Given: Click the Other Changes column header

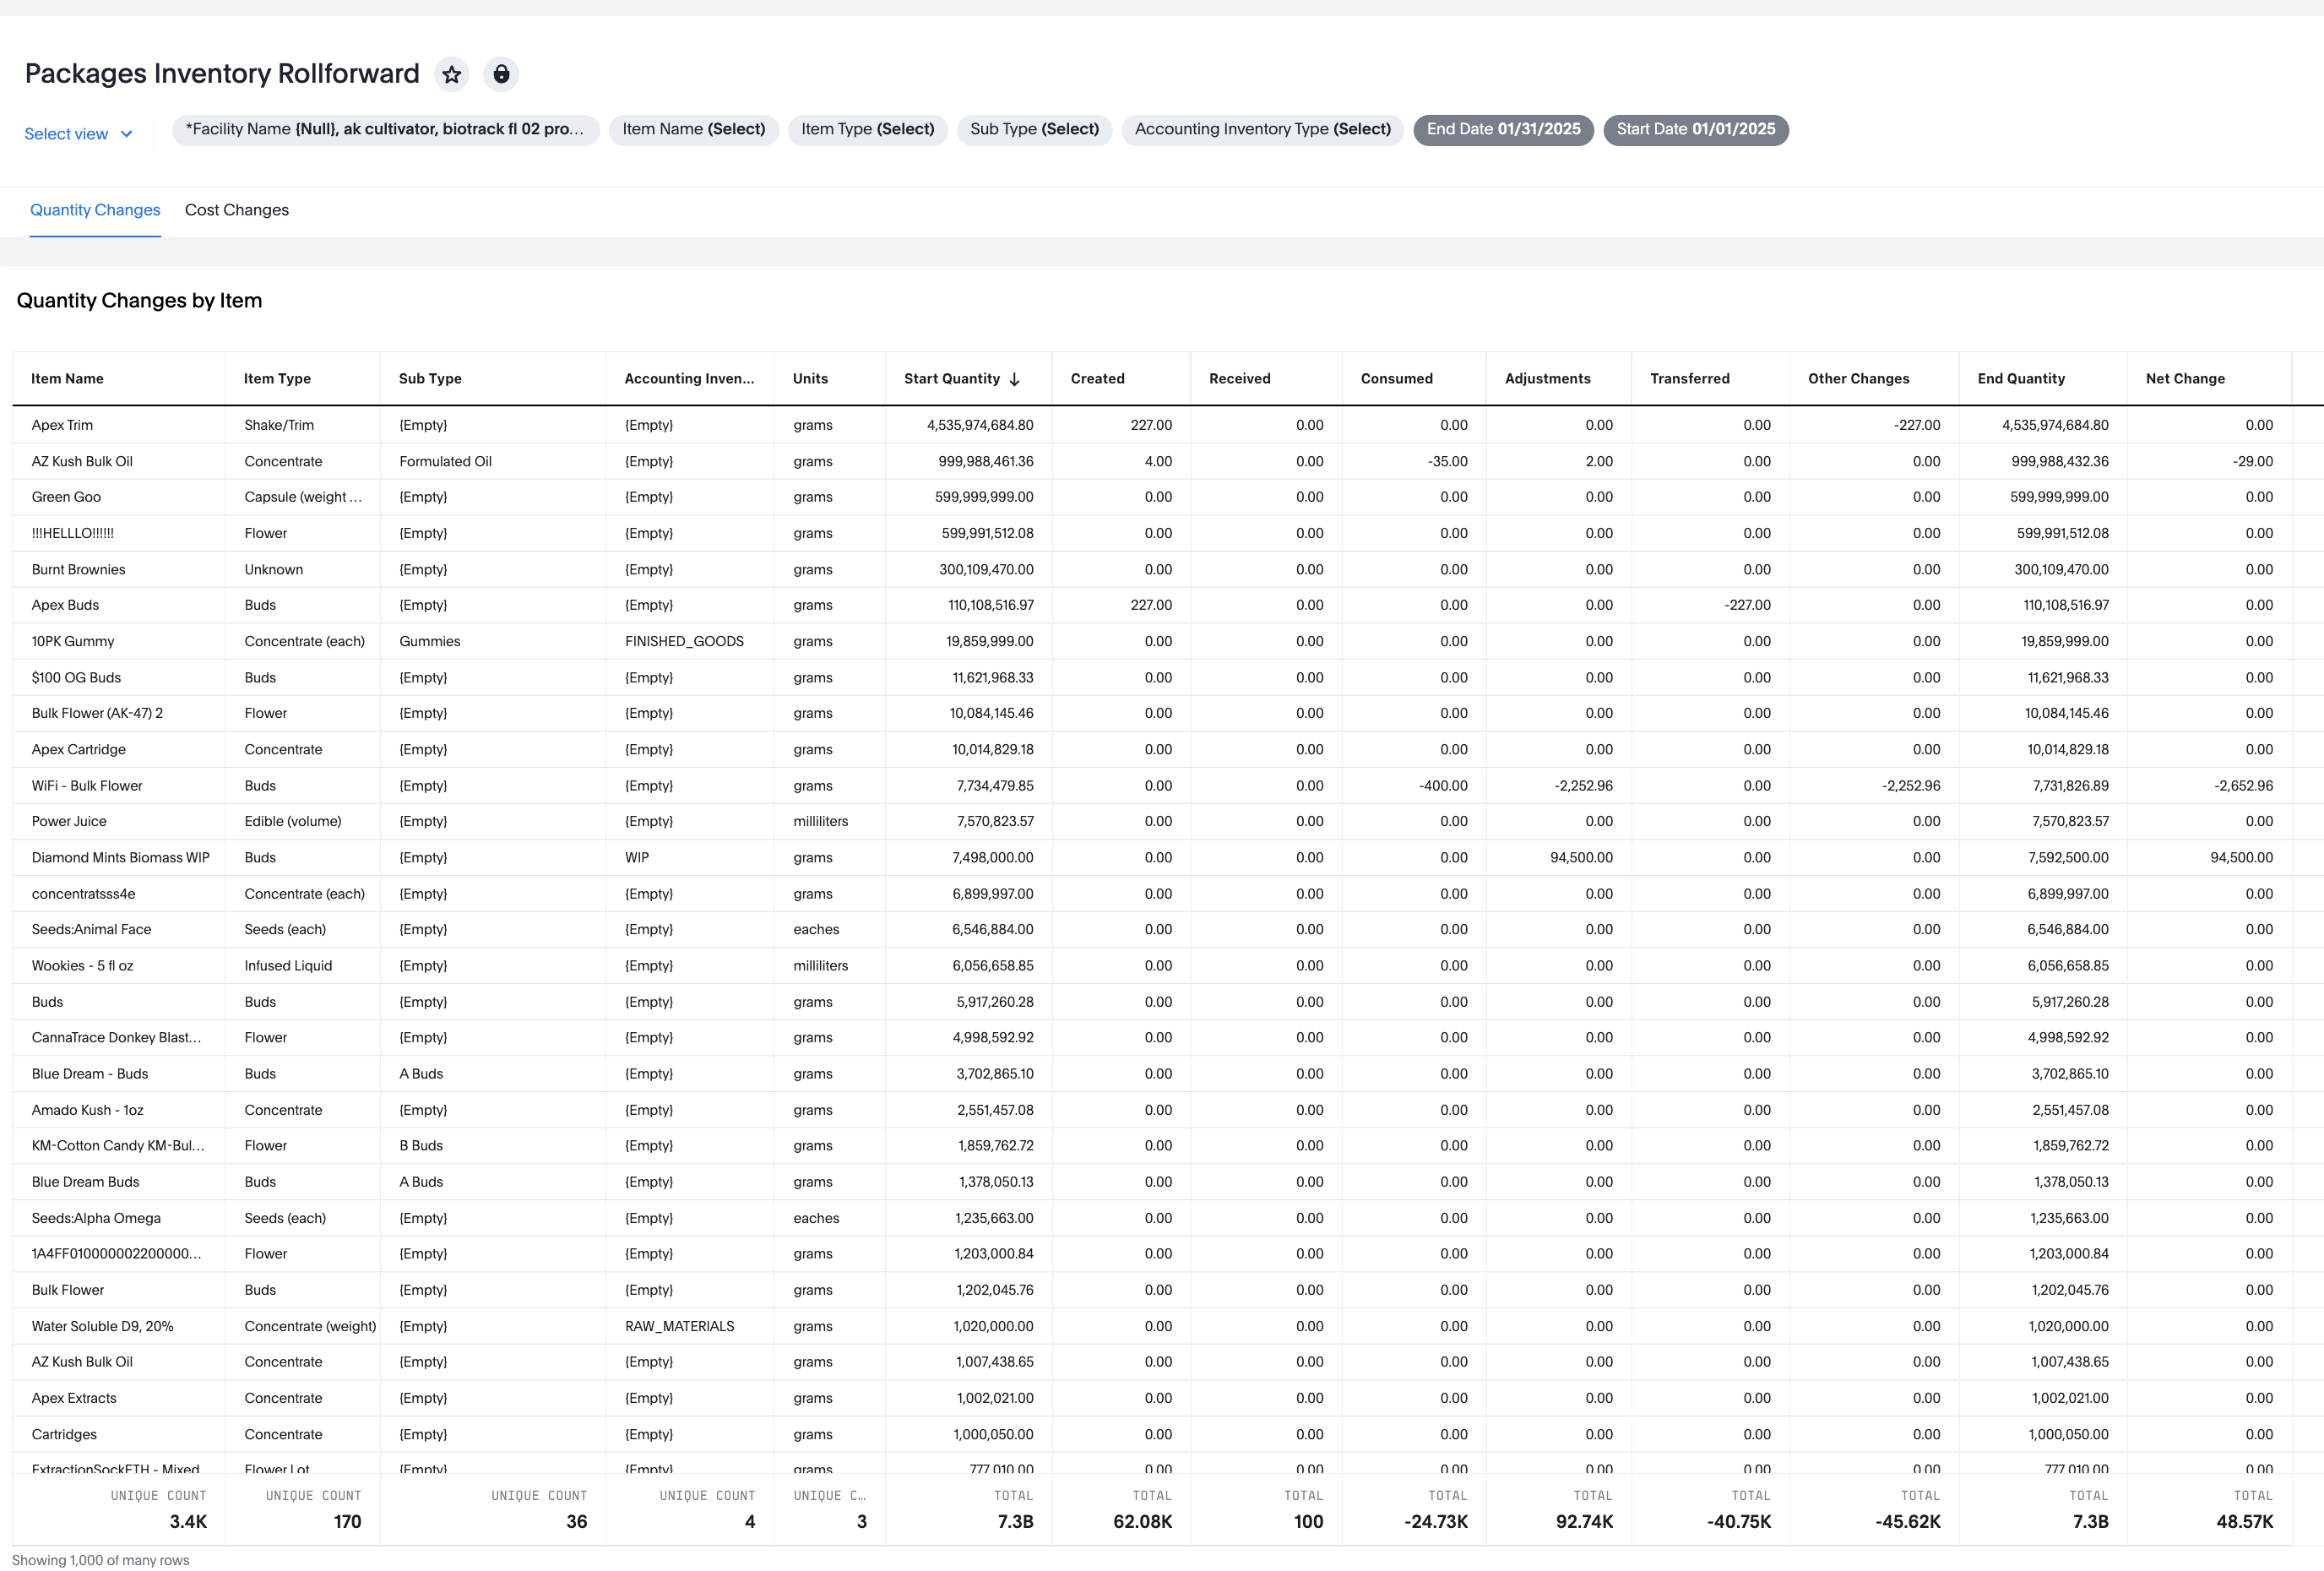Looking at the screenshot, I should click(1874, 379).
